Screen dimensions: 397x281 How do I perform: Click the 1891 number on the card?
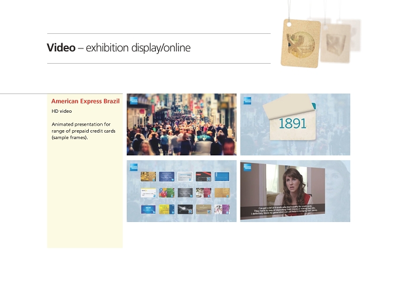coord(292,124)
